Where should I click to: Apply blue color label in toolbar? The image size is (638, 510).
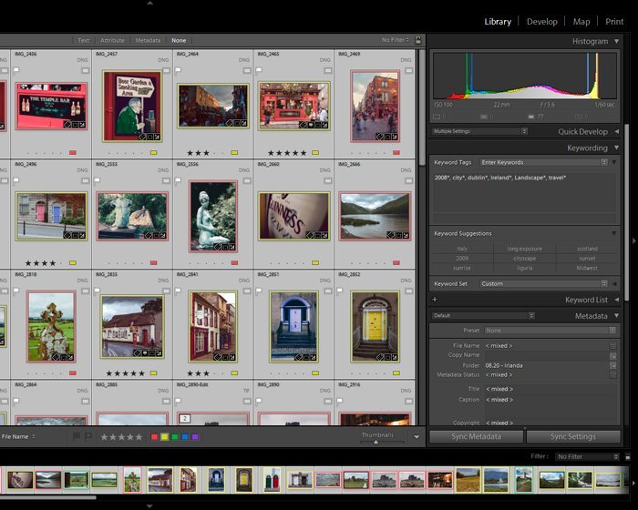coord(185,437)
